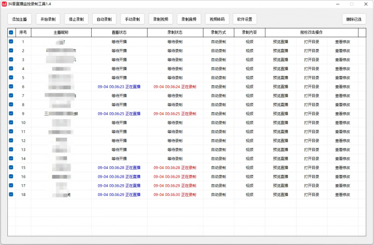This screenshot has height=245, width=374.
Task: Click 查看修改 in row 18
Action: (x=343, y=195)
